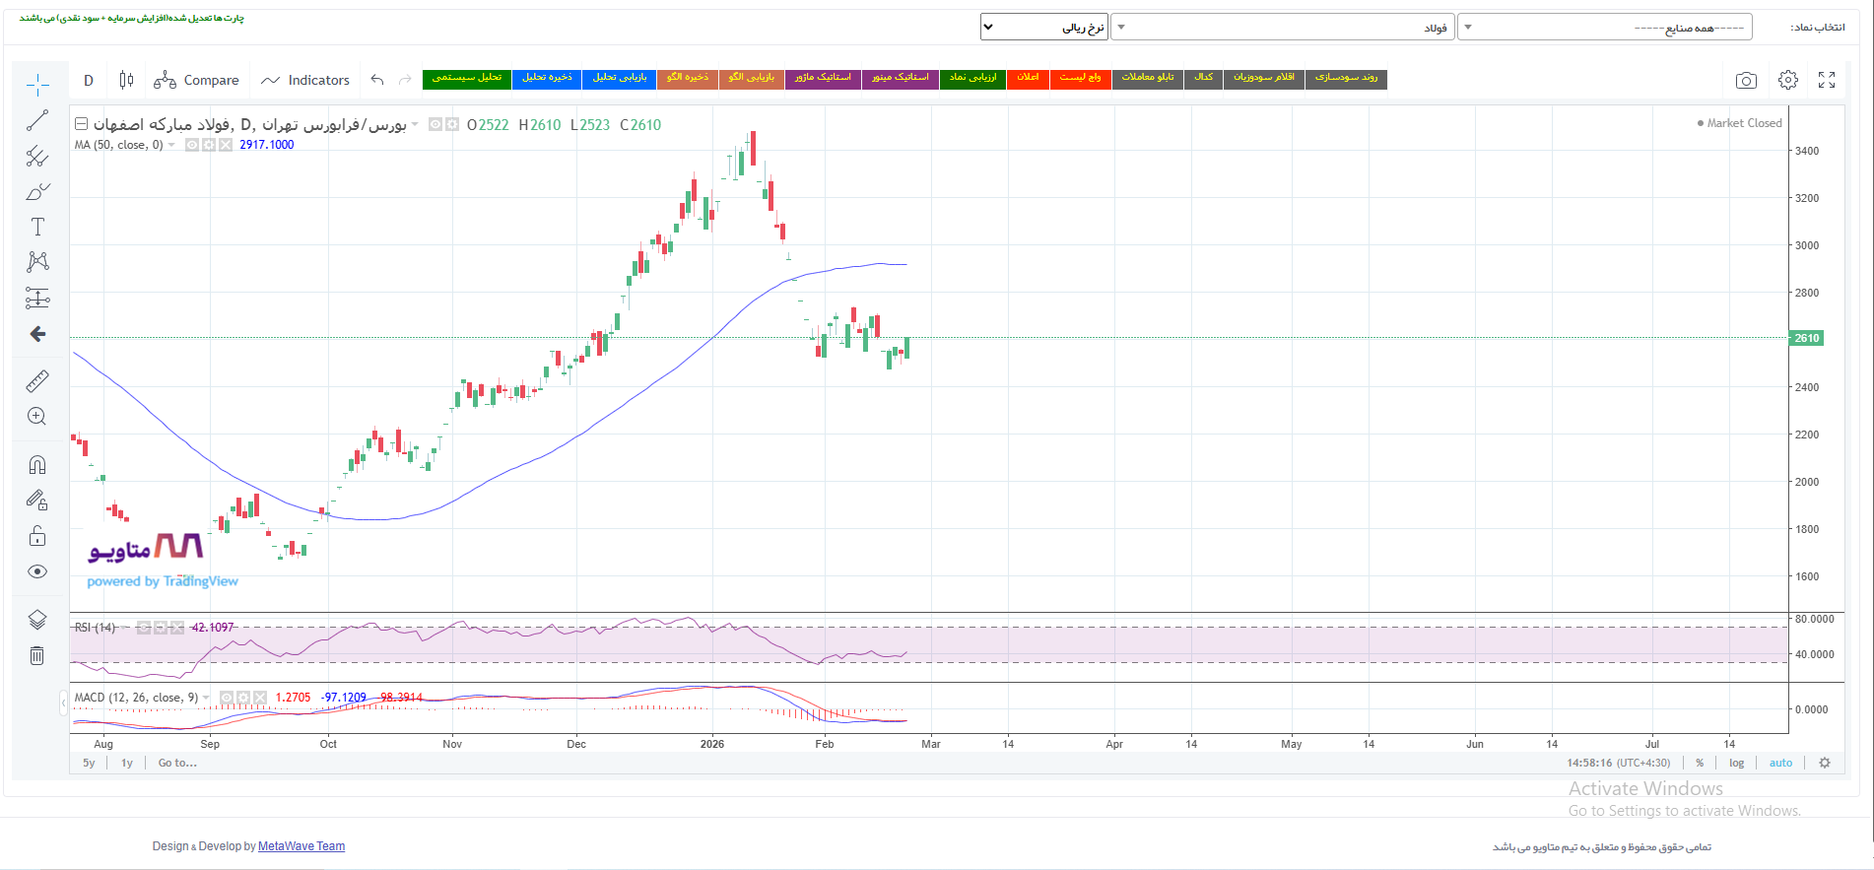Open chart properties gear icon
1874x870 pixels.
coord(1788,80)
